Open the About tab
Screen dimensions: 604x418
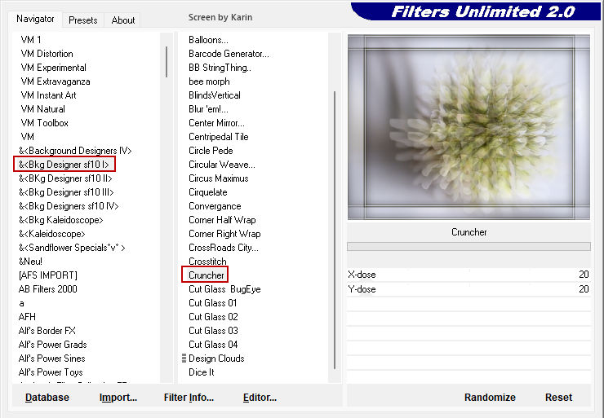pyautogui.click(x=123, y=20)
